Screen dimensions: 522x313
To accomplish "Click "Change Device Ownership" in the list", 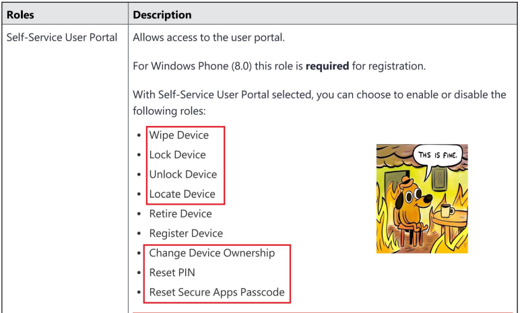I will (211, 253).
